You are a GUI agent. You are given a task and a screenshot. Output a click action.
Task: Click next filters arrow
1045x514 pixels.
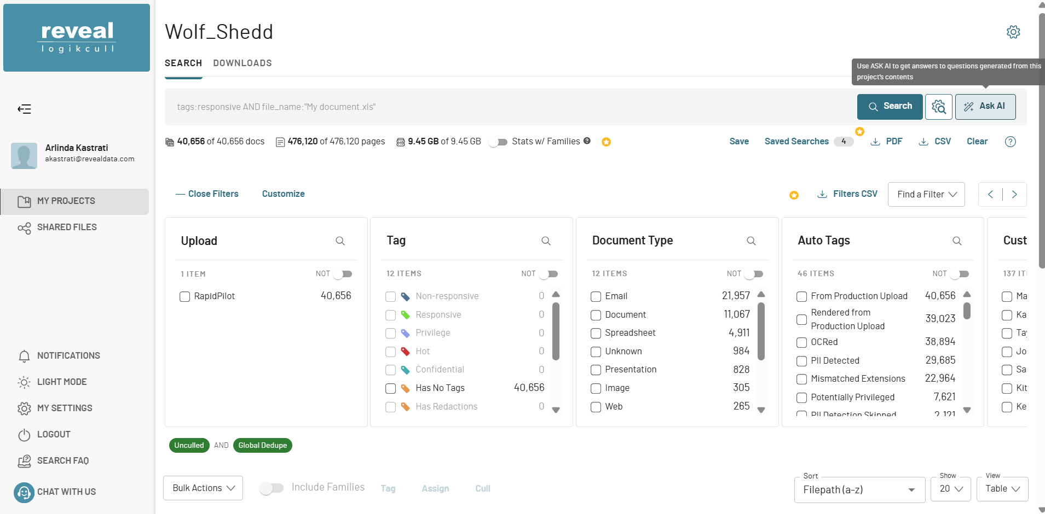pos(1014,194)
